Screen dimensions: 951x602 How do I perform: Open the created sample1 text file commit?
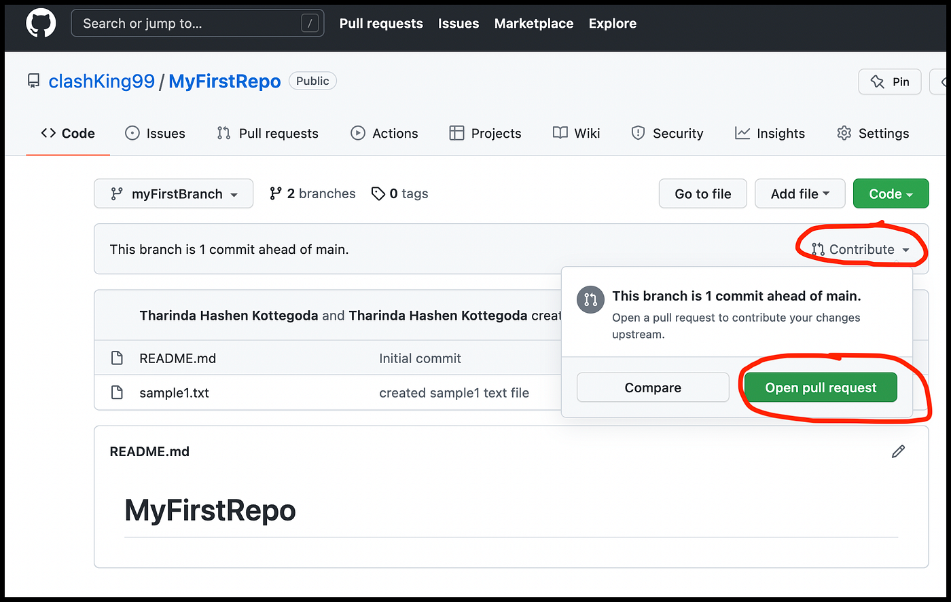click(x=454, y=393)
